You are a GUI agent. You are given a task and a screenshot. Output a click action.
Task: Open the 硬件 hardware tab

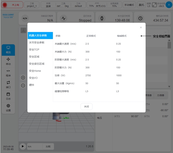(x=32, y=85)
